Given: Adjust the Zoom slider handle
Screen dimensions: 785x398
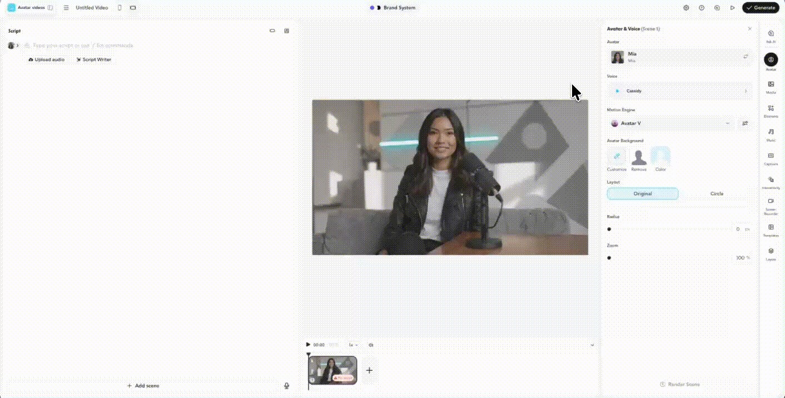Looking at the screenshot, I should pyautogui.click(x=609, y=258).
